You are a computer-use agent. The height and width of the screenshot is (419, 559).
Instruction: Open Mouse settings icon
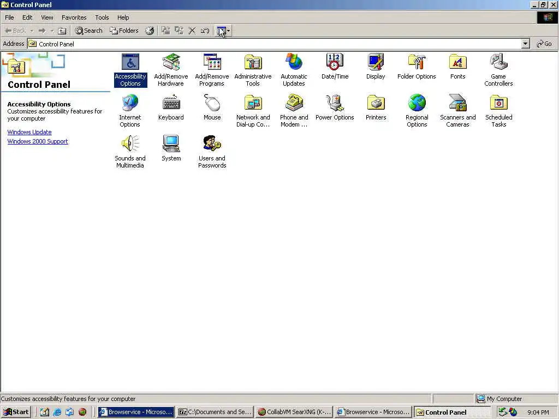tap(212, 107)
